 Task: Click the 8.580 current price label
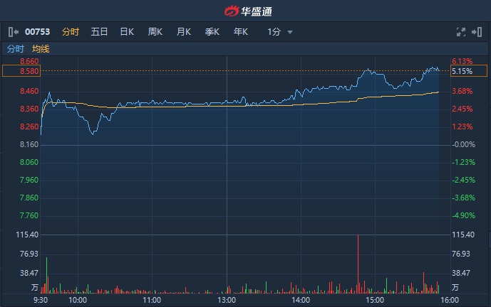(30, 71)
